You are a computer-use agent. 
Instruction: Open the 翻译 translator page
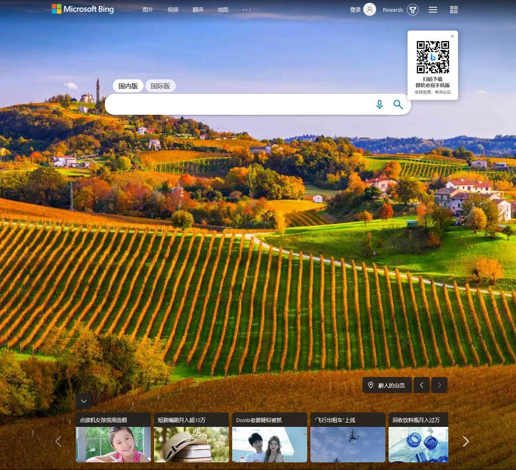point(198,10)
